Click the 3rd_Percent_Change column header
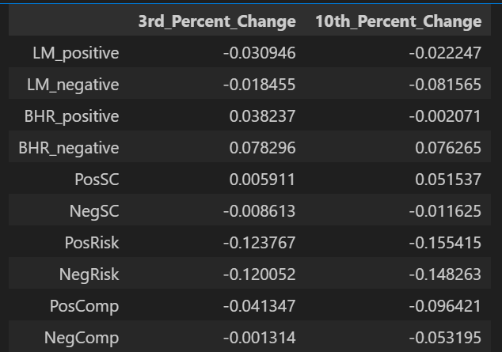 (x=217, y=21)
